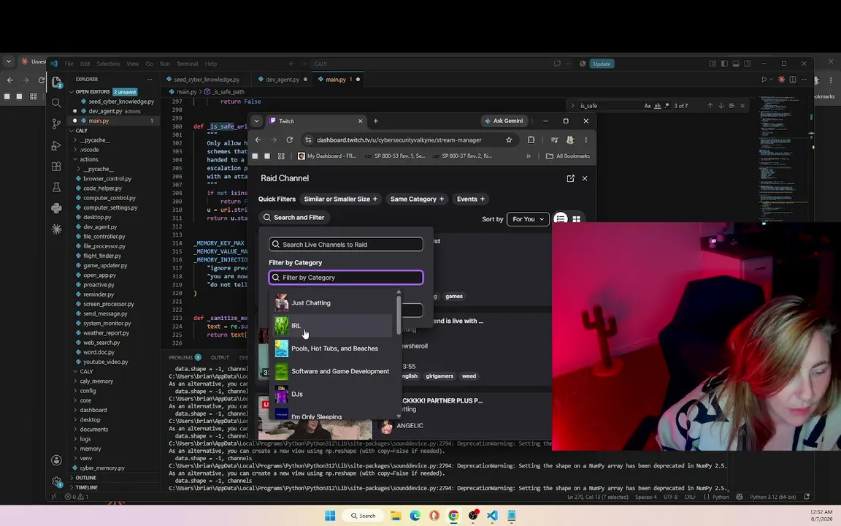
Task: Open Source Control view in VS Code activity bar
Action: click(x=56, y=124)
